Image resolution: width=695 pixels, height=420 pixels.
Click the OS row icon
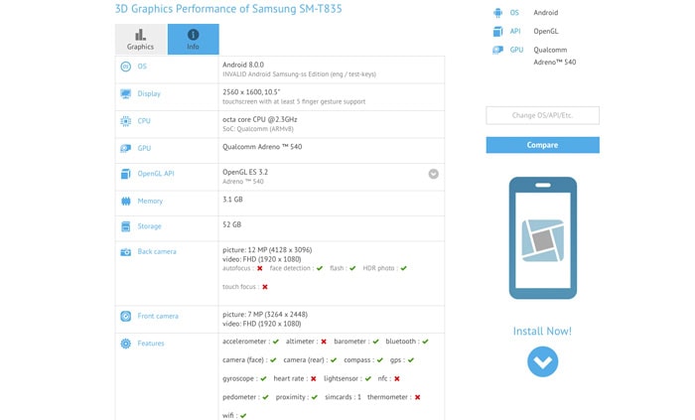(x=126, y=67)
